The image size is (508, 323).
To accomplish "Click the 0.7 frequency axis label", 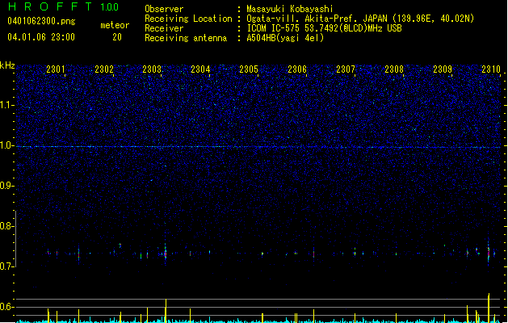I will pyautogui.click(x=6, y=266).
